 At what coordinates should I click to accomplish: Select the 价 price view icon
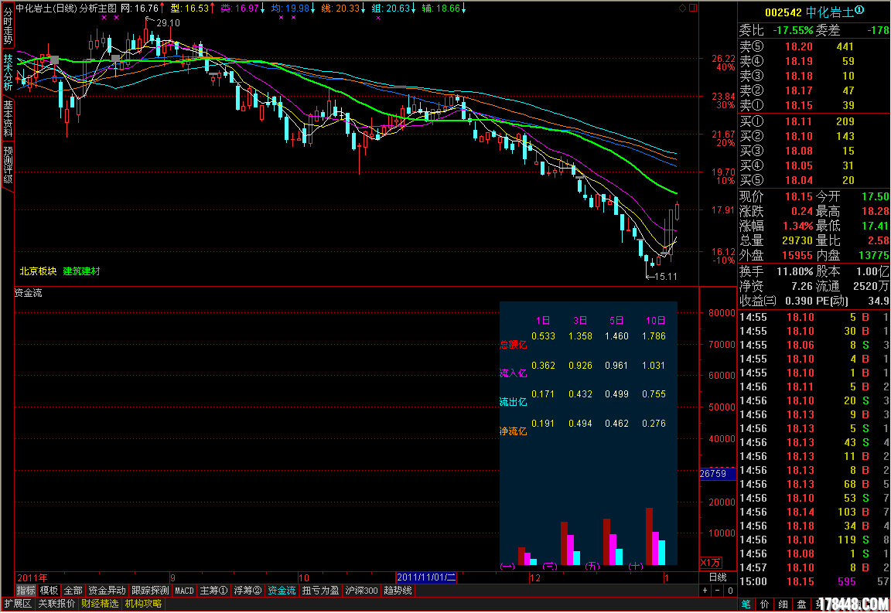click(765, 604)
